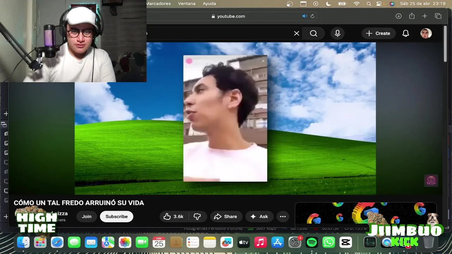
Task: Open the Ayuda menu
Action: [x=209, y=4]
